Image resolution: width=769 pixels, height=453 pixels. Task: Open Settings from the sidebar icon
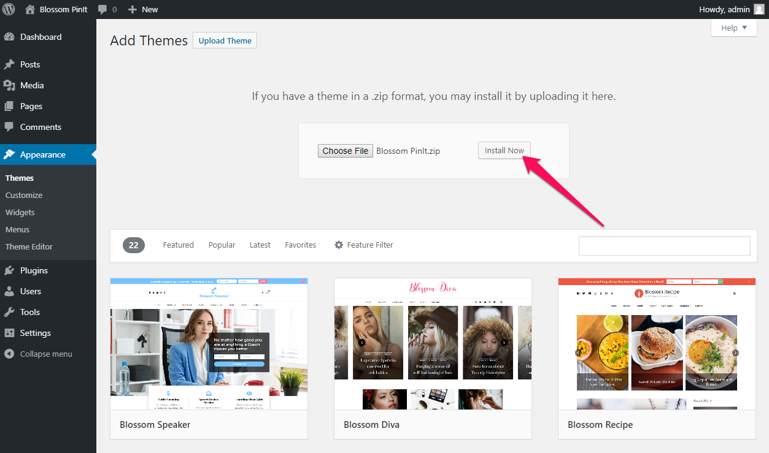click(9, 333)
